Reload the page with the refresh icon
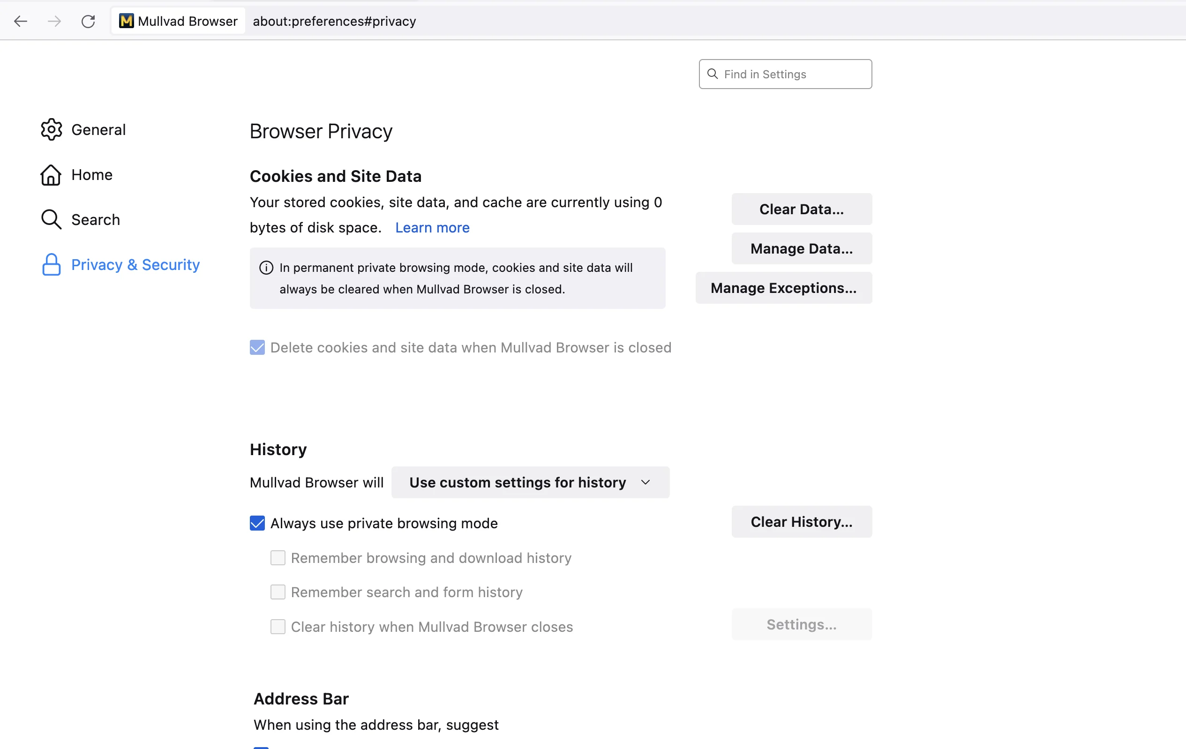This screenshot has height=749, width=1186. (88, 21)
